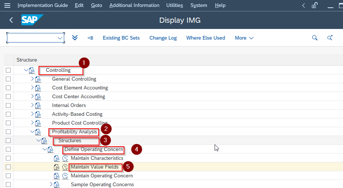
Task: Open documentation icon for Define Operating Concern
Action: [51, 149]
